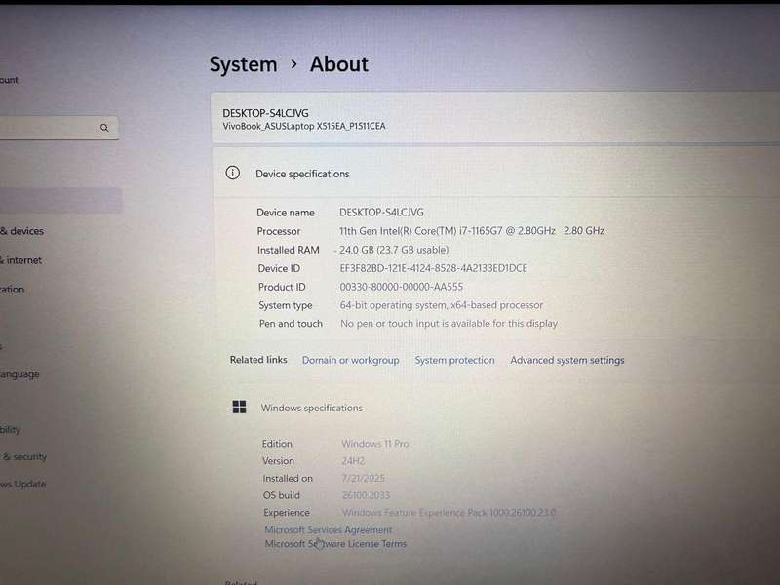Click the 'No pen or touch input' value
The width and height of the screenshot is (780, 585).
(x=448, y=324)
